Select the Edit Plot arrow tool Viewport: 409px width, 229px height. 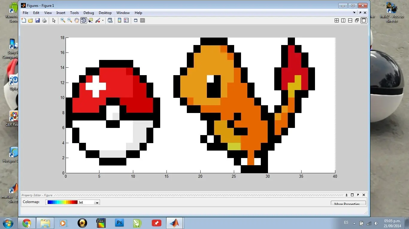(54, 21)
